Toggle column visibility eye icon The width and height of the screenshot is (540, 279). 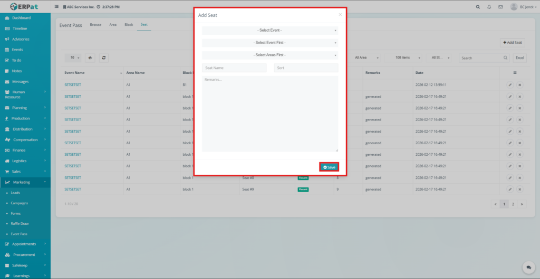(x=90, y=58)
